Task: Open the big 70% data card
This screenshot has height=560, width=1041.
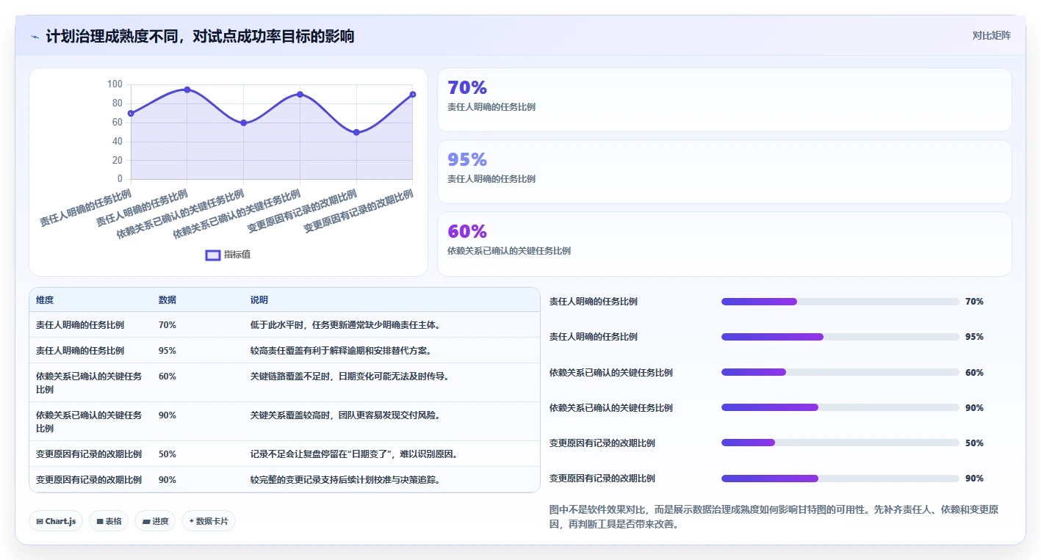Action: (724, 100)
